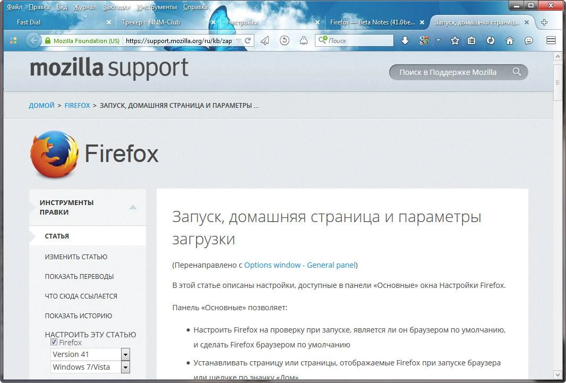
Task: Click the НАСТРОИТЬ ЭТУ СТАТЬЮ heading
Action: pyautogui.click(x=90, y=335)
